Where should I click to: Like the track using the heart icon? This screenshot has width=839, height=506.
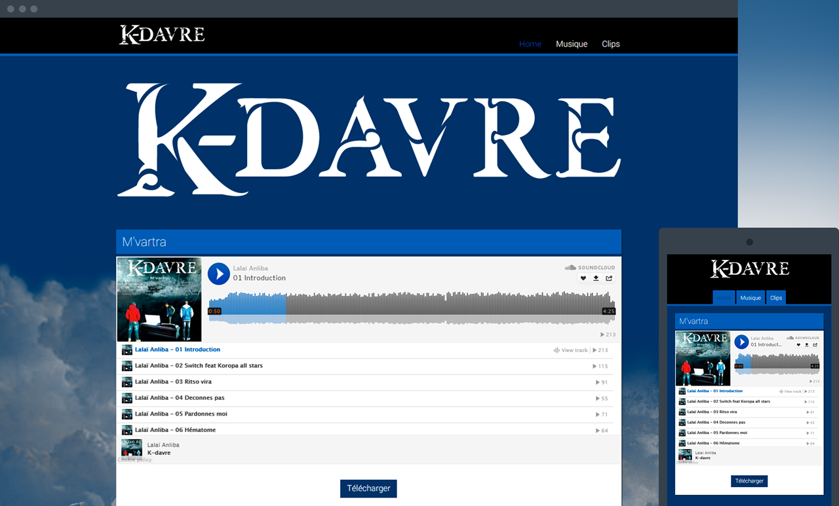pyautogui.click(x=583, y=278)
